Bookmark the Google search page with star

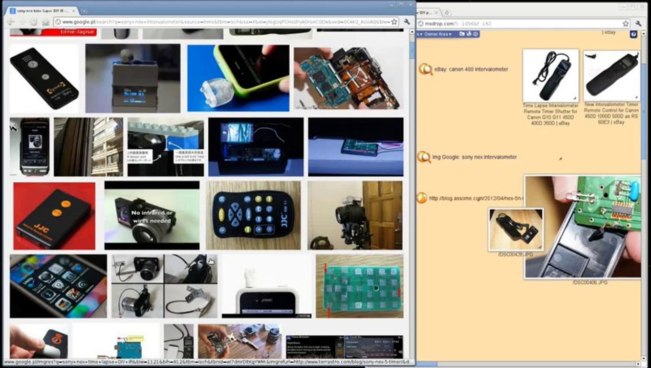tap(394, 22)
